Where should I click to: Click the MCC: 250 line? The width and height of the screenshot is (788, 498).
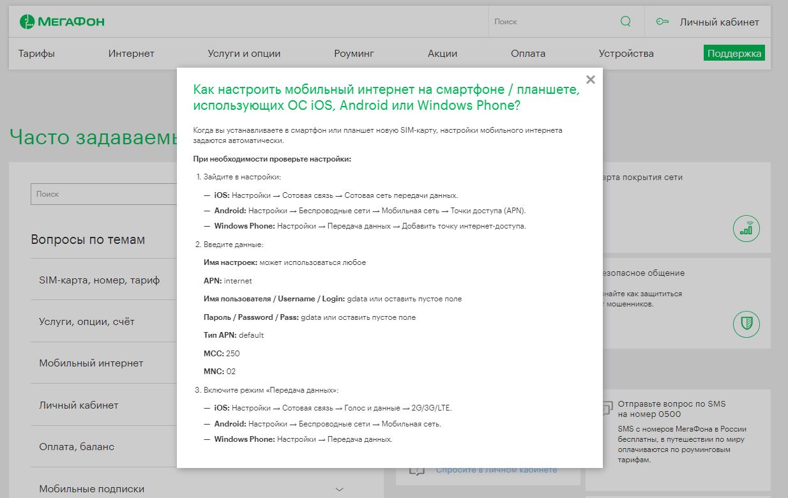[x=222, y=354]
